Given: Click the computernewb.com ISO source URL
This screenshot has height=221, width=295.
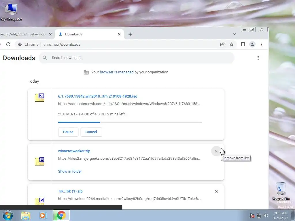Looking at the screenshot, I should (129, 104).
